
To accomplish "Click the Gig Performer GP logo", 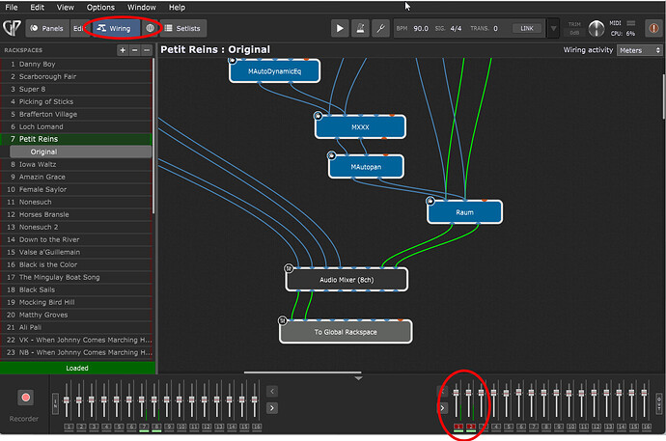I will coord(12,28).
